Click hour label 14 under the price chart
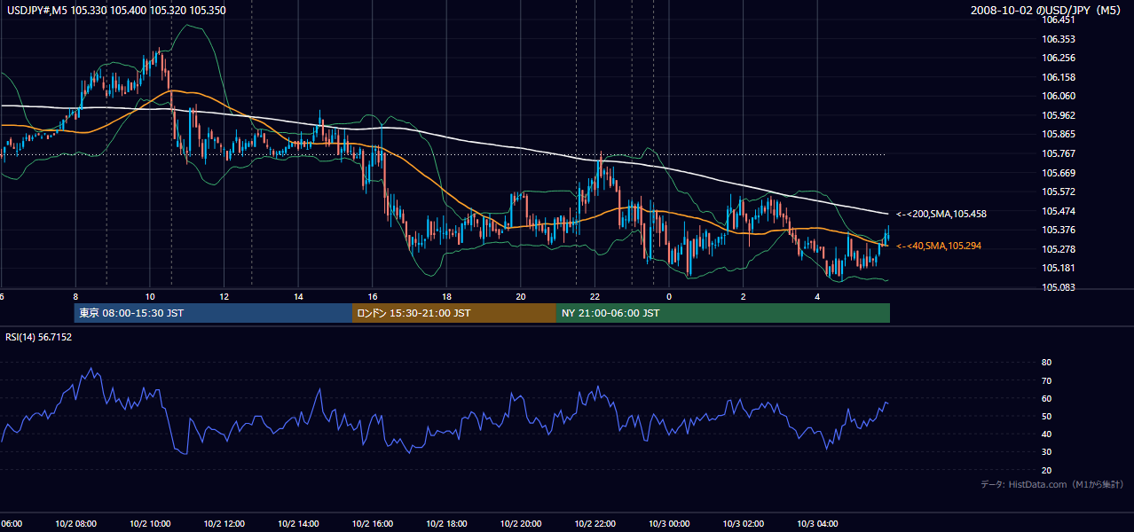 pos(298,296)
